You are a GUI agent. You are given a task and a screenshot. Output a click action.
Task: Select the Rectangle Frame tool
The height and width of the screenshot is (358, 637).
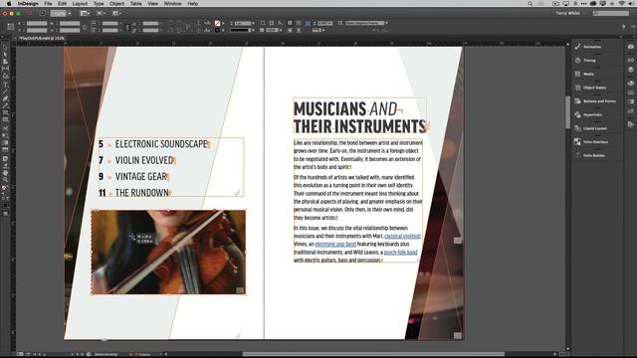pyautogui.click(x=5, y=113)
